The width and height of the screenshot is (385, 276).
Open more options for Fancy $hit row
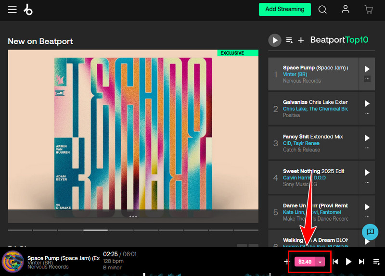point(367,148)
